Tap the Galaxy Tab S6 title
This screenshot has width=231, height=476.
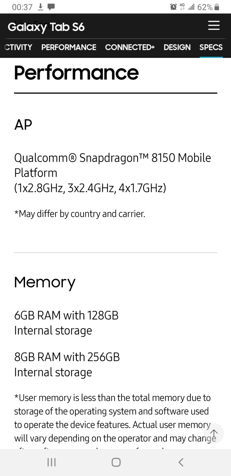point(46,27)
